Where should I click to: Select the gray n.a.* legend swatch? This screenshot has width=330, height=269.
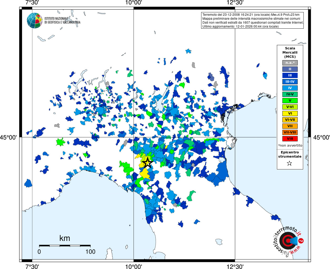point(290,63)
